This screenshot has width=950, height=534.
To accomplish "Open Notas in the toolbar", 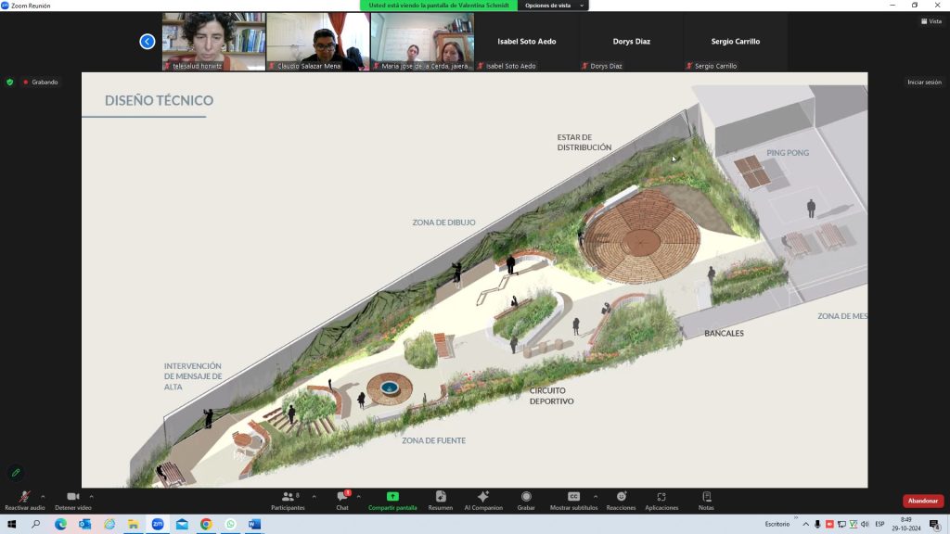I will (706, 500).
